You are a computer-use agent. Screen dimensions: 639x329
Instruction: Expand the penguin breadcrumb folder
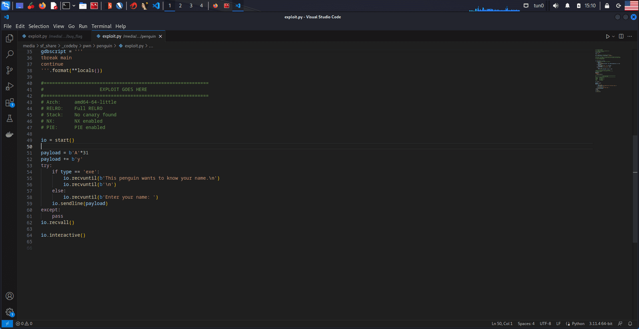point(104,46)
